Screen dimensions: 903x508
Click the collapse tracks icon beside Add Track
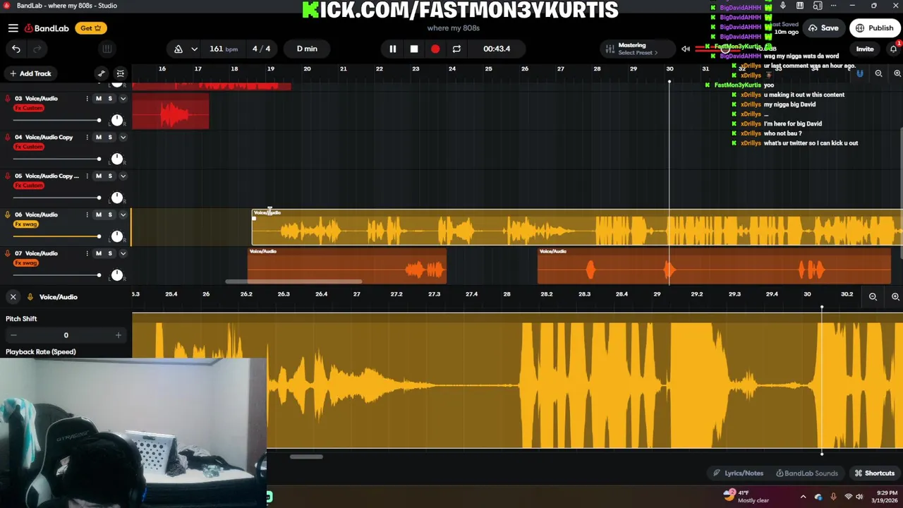(121, 73)
